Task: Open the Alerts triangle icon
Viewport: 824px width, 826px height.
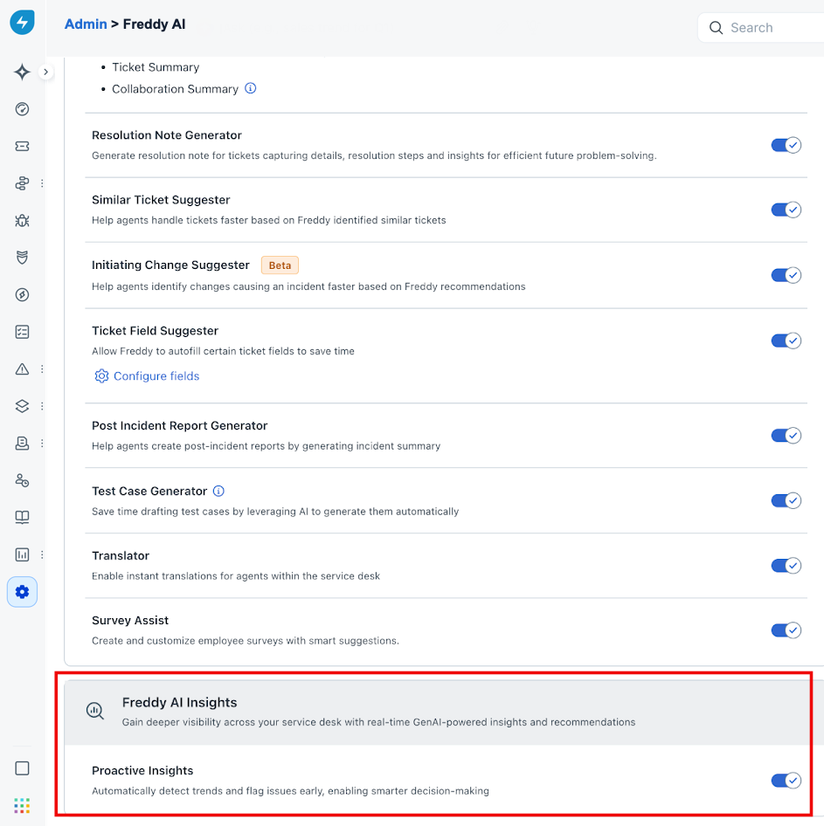Action: point(22,368)
